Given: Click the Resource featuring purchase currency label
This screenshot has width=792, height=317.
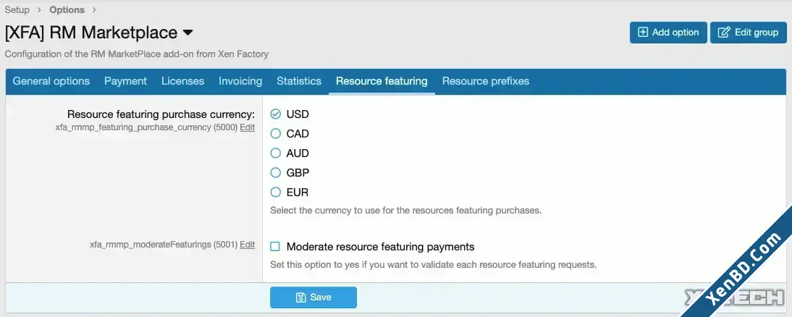Looking at the screenshot, I should (x=161, y=114).
